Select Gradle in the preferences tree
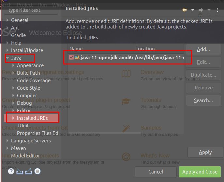The height and width of the screenshot is (182, 224). pos(19,35)
